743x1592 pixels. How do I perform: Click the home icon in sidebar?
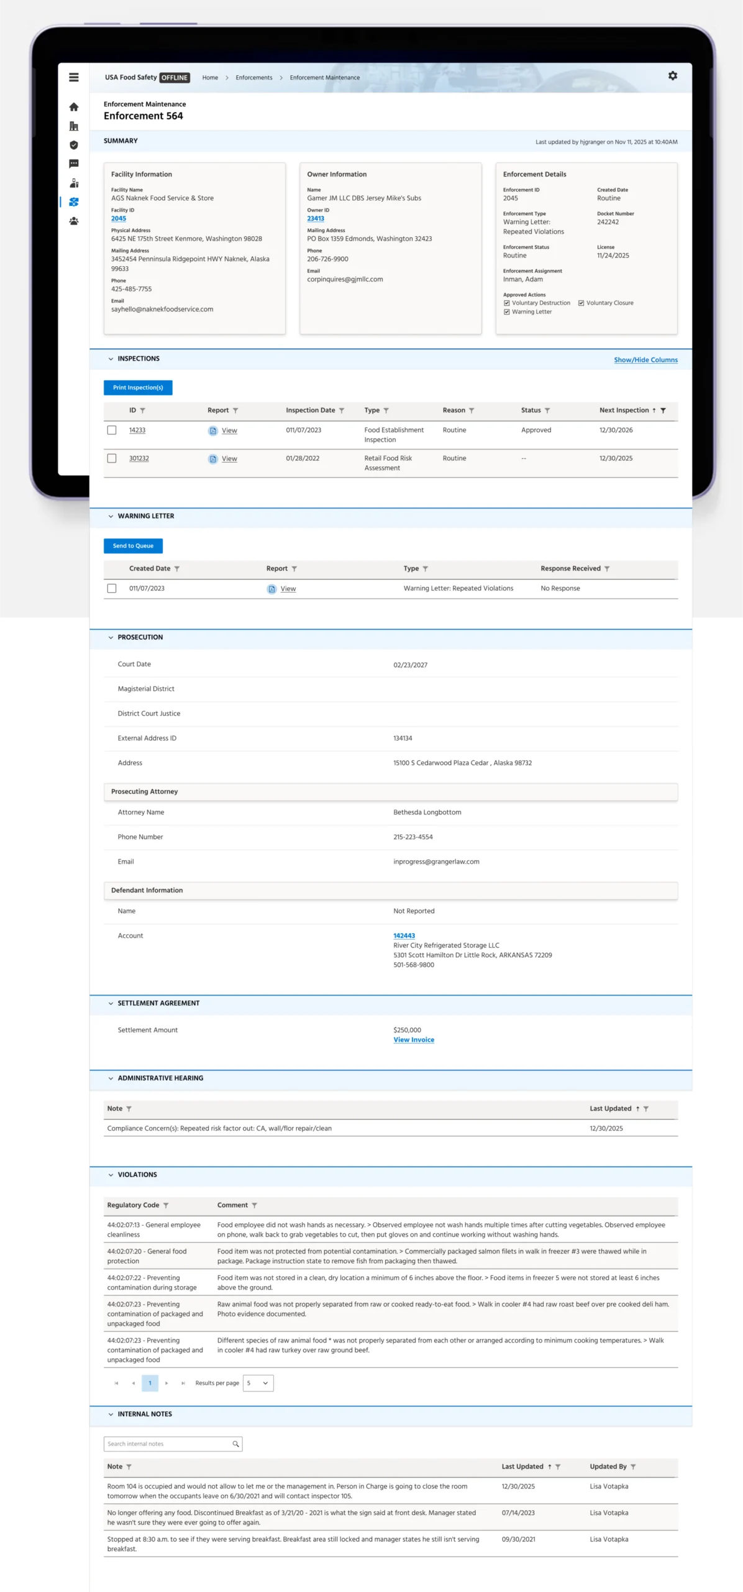coord(73,107)
